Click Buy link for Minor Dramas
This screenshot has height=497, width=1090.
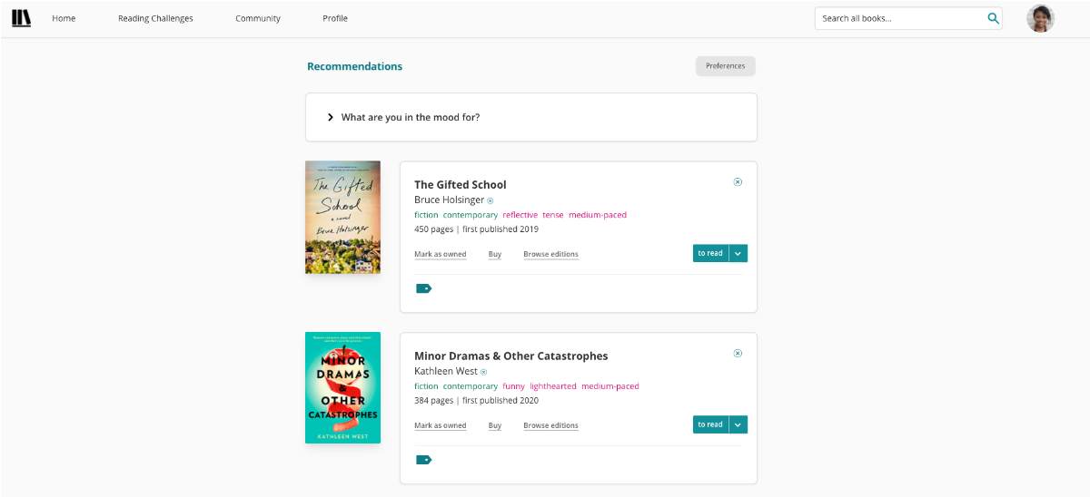point(495,425)
